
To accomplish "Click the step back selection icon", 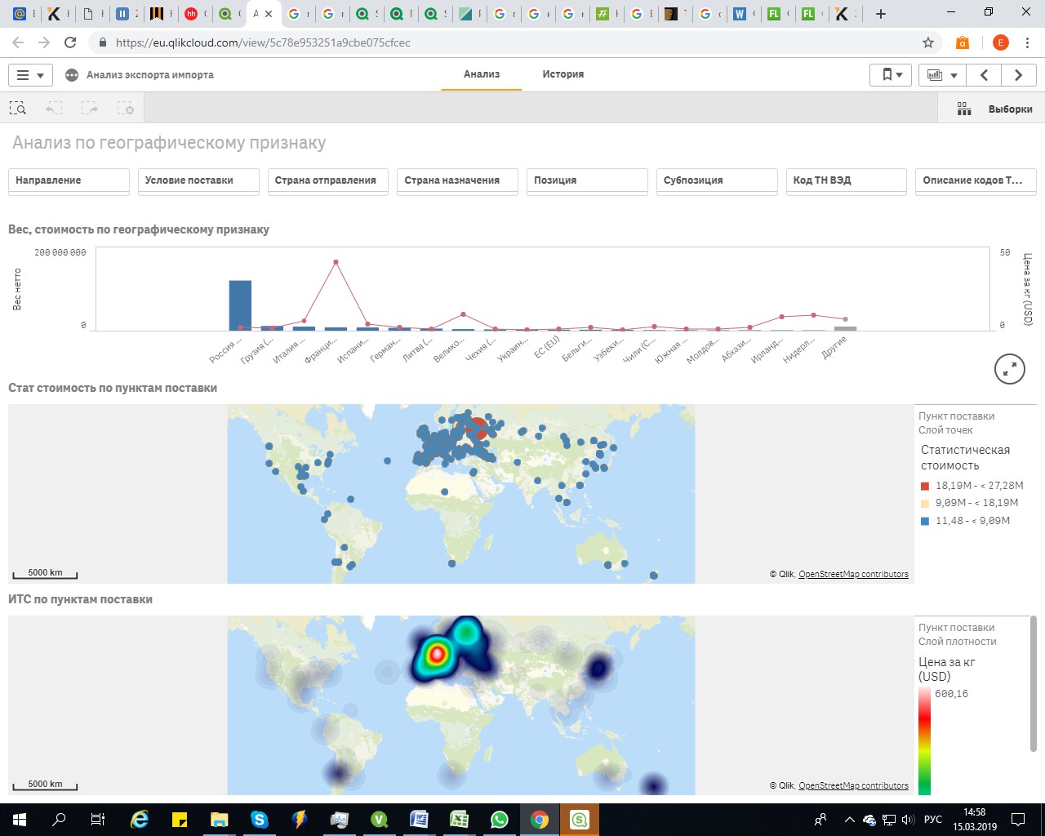I will [x=54, y=109].
